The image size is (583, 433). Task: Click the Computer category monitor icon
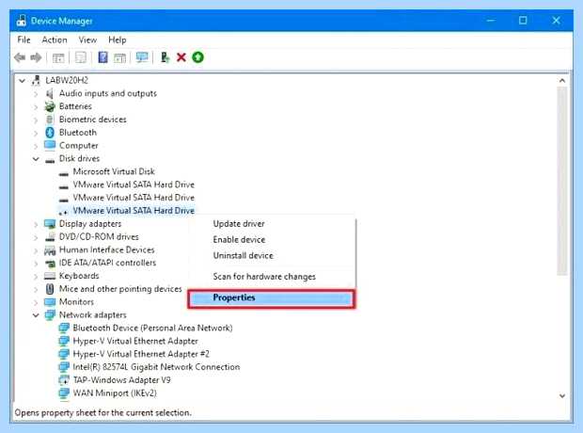[50, 145]
